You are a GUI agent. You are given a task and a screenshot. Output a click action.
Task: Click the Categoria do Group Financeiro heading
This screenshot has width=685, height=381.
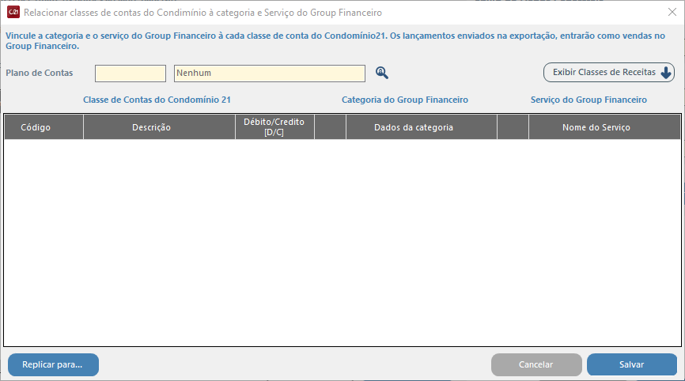(405, 100)
